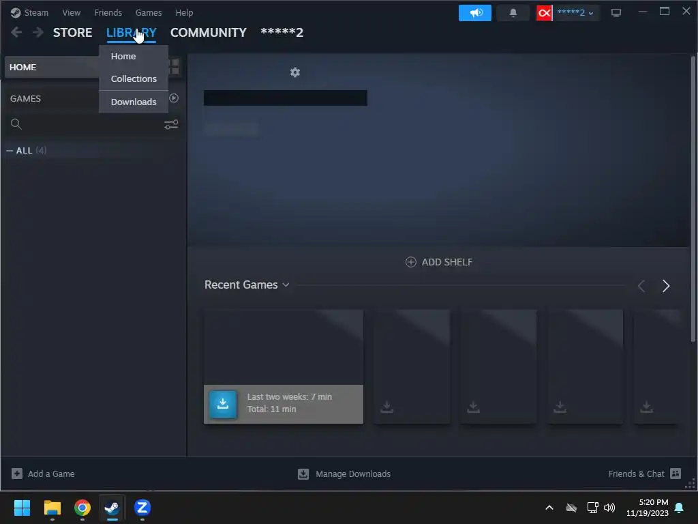The width and height of the screenshot is (698, 524).
Task: Click Add a Game
Action: 43,474
